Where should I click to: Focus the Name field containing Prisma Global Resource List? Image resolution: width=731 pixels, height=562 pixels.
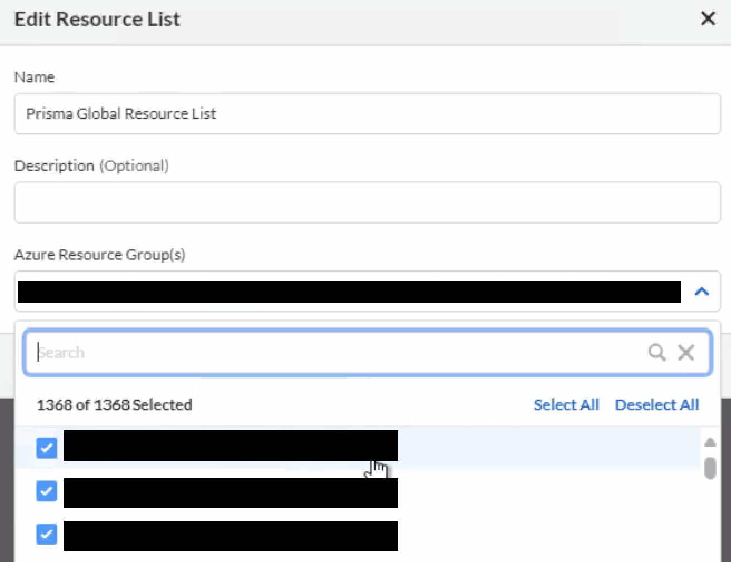[367, 114]
